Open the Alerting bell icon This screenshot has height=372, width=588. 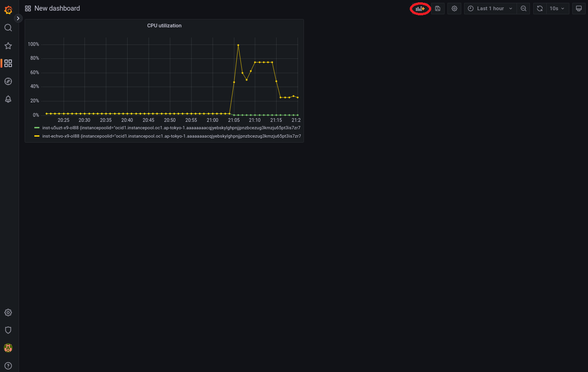coord(8,99)
